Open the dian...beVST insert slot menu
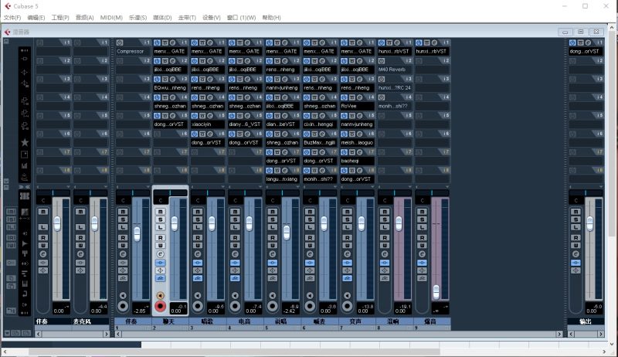The height and width of the screenshot is (357, 618). tap(282, 124)
